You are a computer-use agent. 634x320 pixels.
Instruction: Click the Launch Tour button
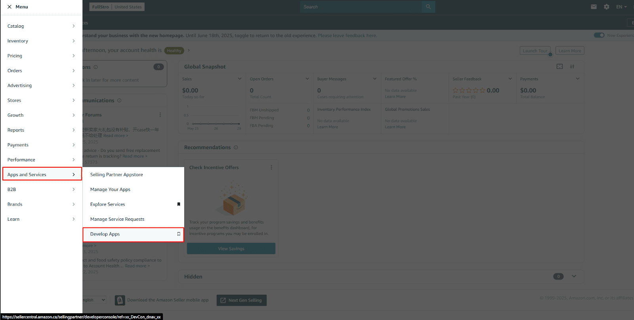(535, 51)
